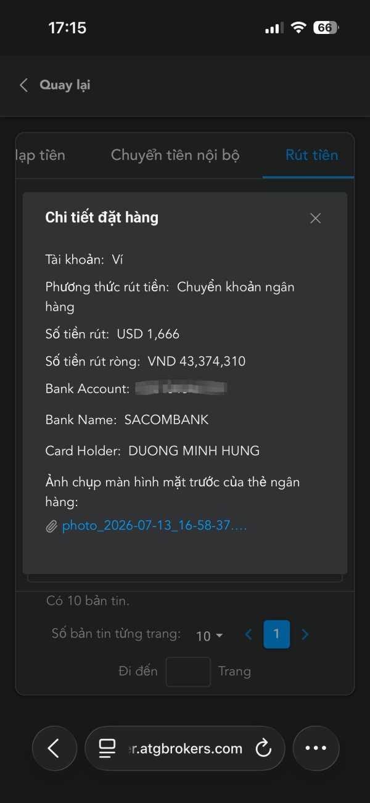Click the paperclip attachment icon
This screenshot has height=803, width=370.
pyautogui.click(x=52, y=526)
